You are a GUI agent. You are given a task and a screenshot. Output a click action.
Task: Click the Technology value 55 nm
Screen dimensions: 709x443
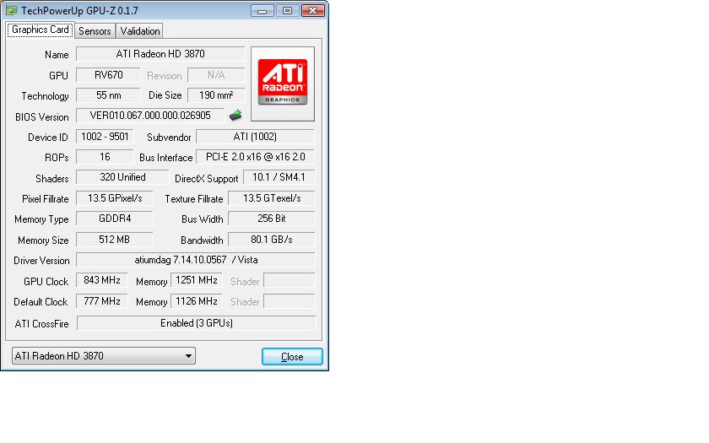[108, 95]
